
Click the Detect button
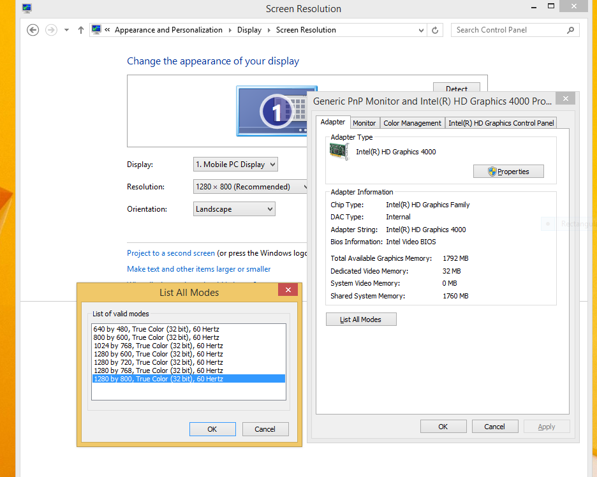[x=457, y=87]
